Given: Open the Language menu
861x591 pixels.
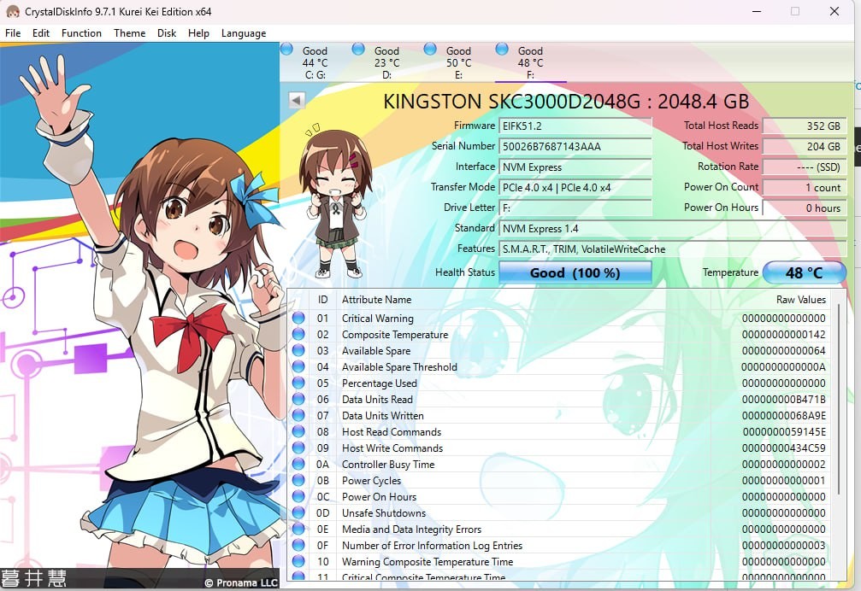Looking at the screenshot, I should pyautogui.click(x=244, y=33).
